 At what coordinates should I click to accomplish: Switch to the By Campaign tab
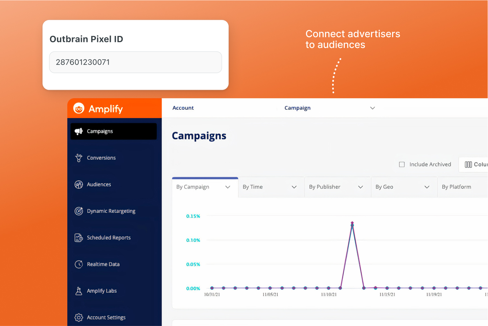pos(193,187)
